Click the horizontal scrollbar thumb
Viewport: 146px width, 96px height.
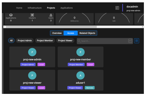click(51, 27)
